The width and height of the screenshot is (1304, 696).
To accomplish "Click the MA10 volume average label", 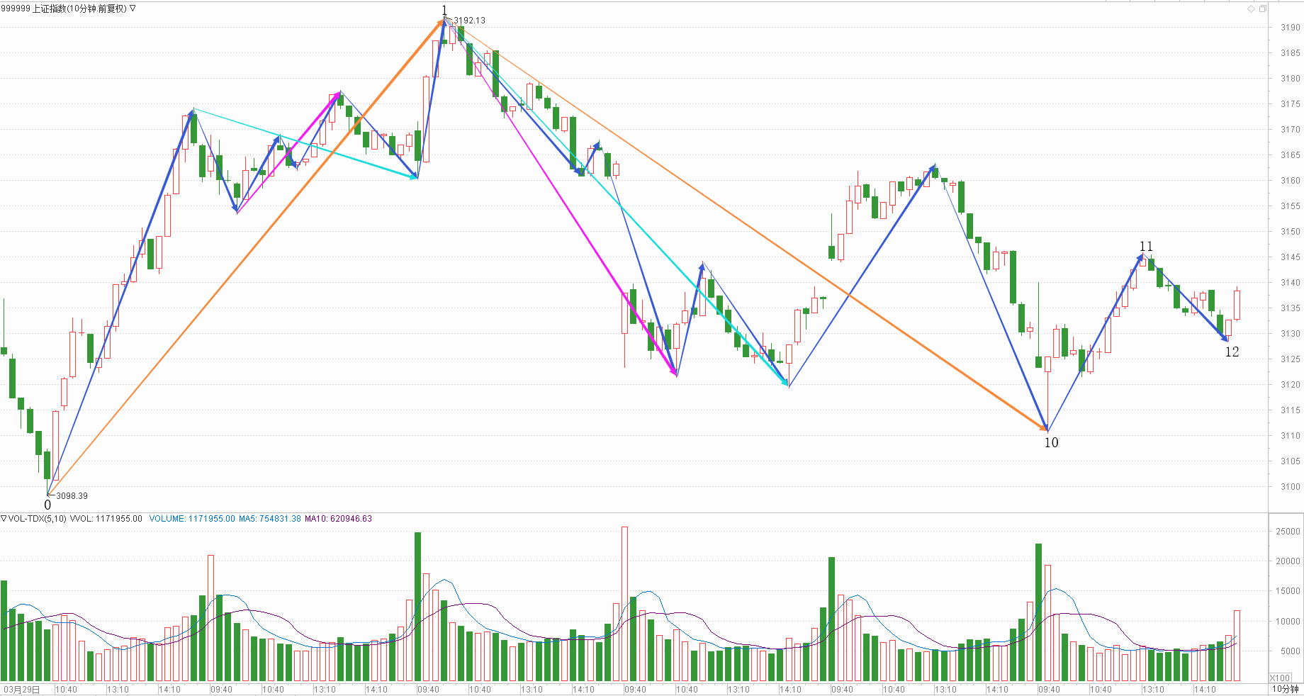I will click(338, 519).
